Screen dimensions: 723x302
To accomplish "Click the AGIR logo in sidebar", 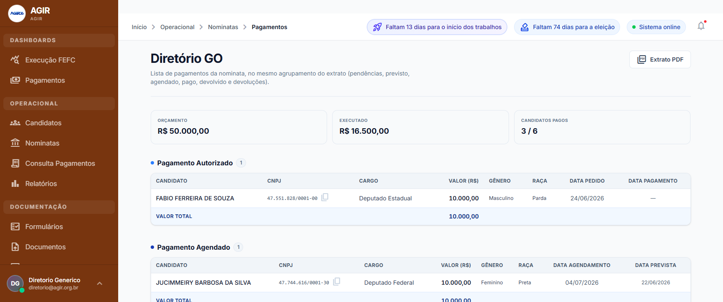I will pos(17,13).
